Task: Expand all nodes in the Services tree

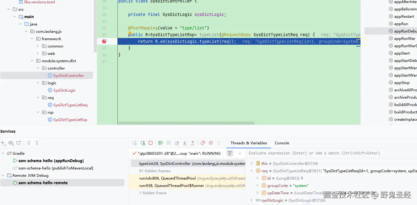Action: tap(29, 143)
